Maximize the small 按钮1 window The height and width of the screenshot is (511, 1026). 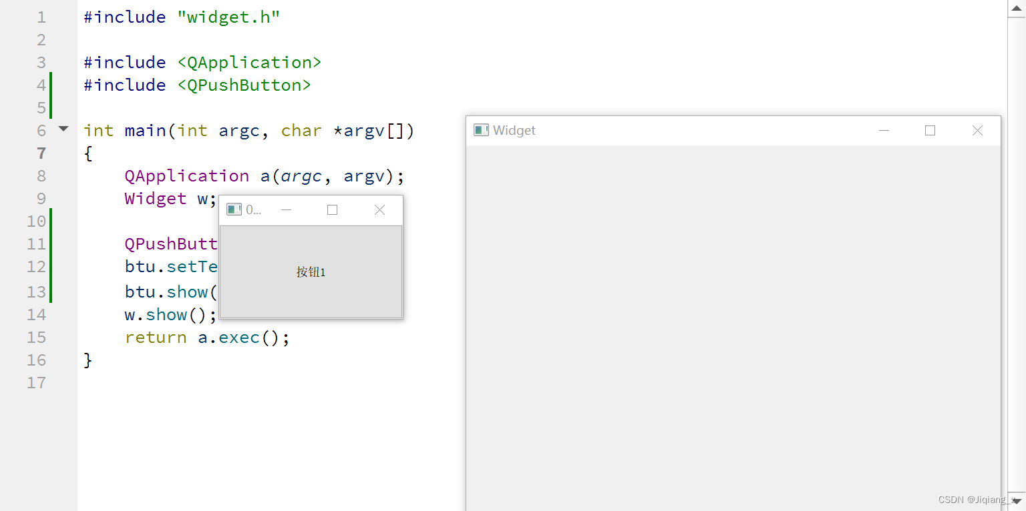click(332, 209)
